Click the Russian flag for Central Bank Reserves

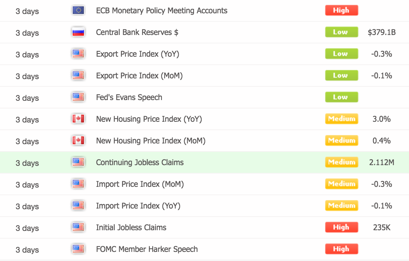point(78,32)
